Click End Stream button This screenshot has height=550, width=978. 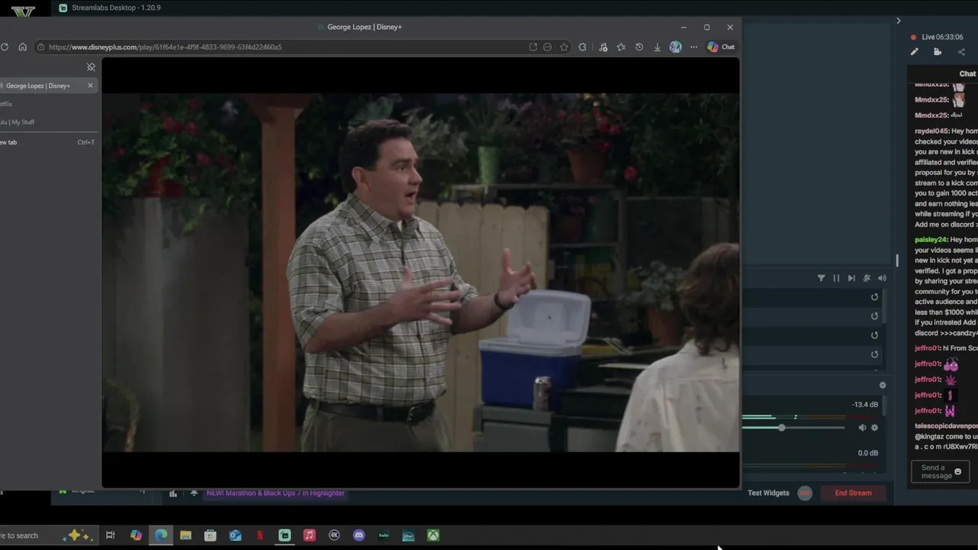pyautogui.click(x=853, y=493)
